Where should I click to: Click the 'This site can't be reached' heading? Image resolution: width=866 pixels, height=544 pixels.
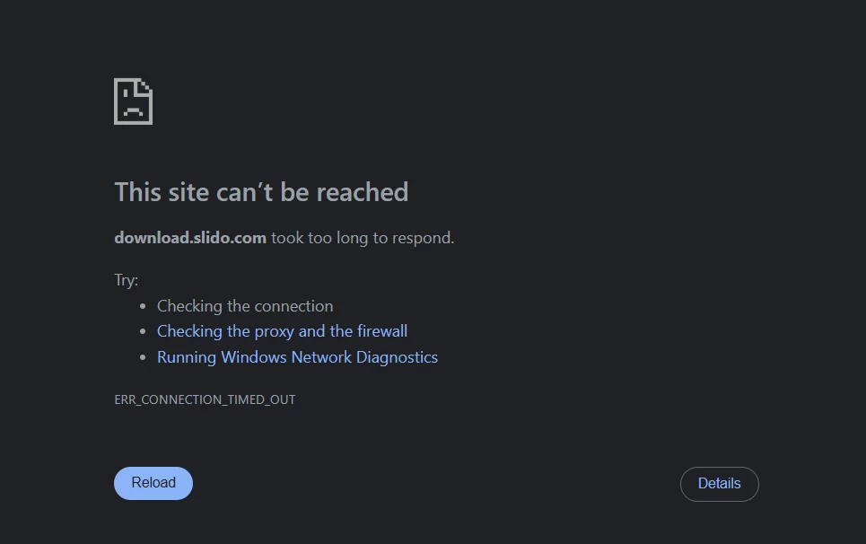(x=261, y=192)
